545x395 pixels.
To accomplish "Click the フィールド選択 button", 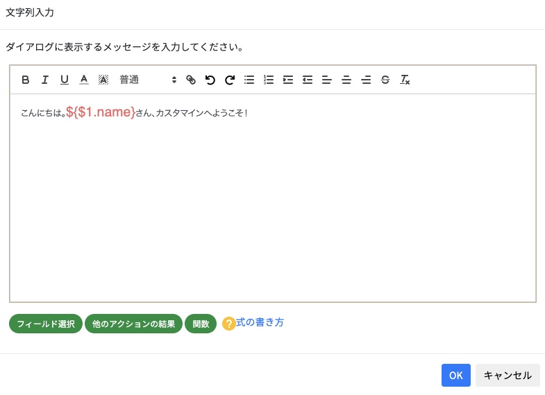I will pos(46,324).
